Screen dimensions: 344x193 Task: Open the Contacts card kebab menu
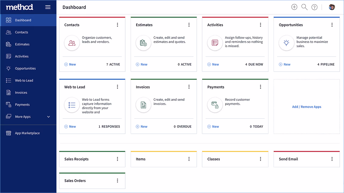pos(117,25)
